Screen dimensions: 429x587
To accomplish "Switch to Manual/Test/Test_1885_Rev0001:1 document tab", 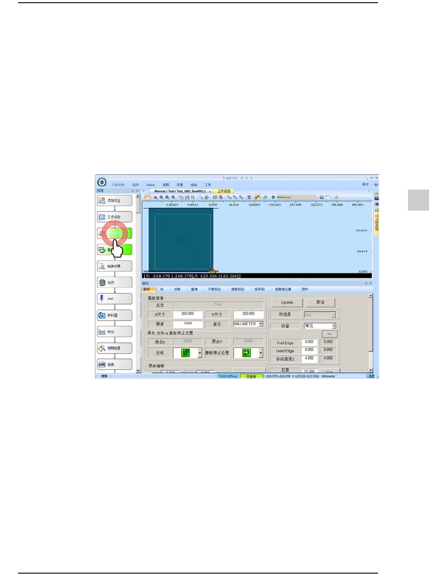I will (180, 191).
